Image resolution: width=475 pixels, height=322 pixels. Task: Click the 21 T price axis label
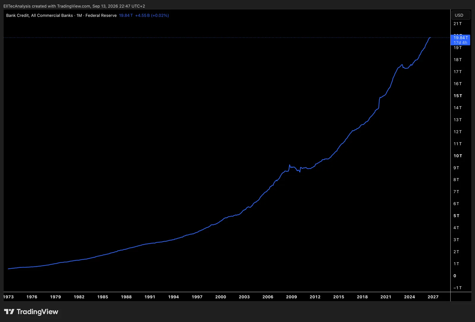[457, 24]
